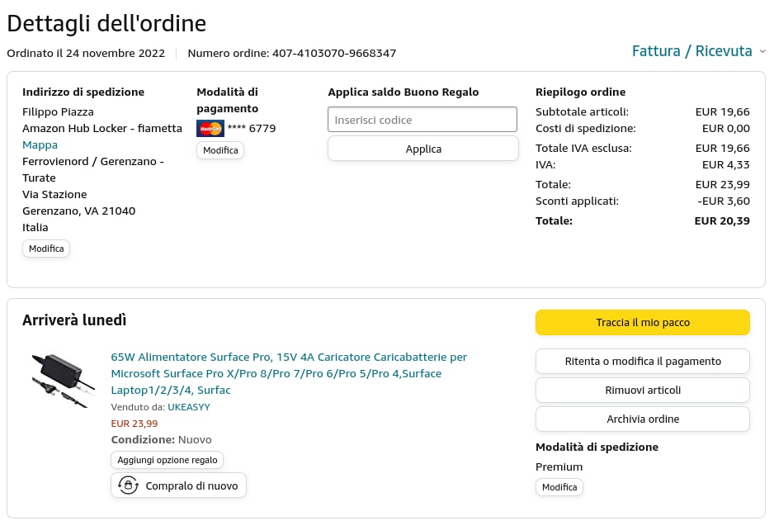Open the Mappa link for the locker
The height and width of the screenshot is (521, 774).
pyautogui.click(x=40, y=144)
